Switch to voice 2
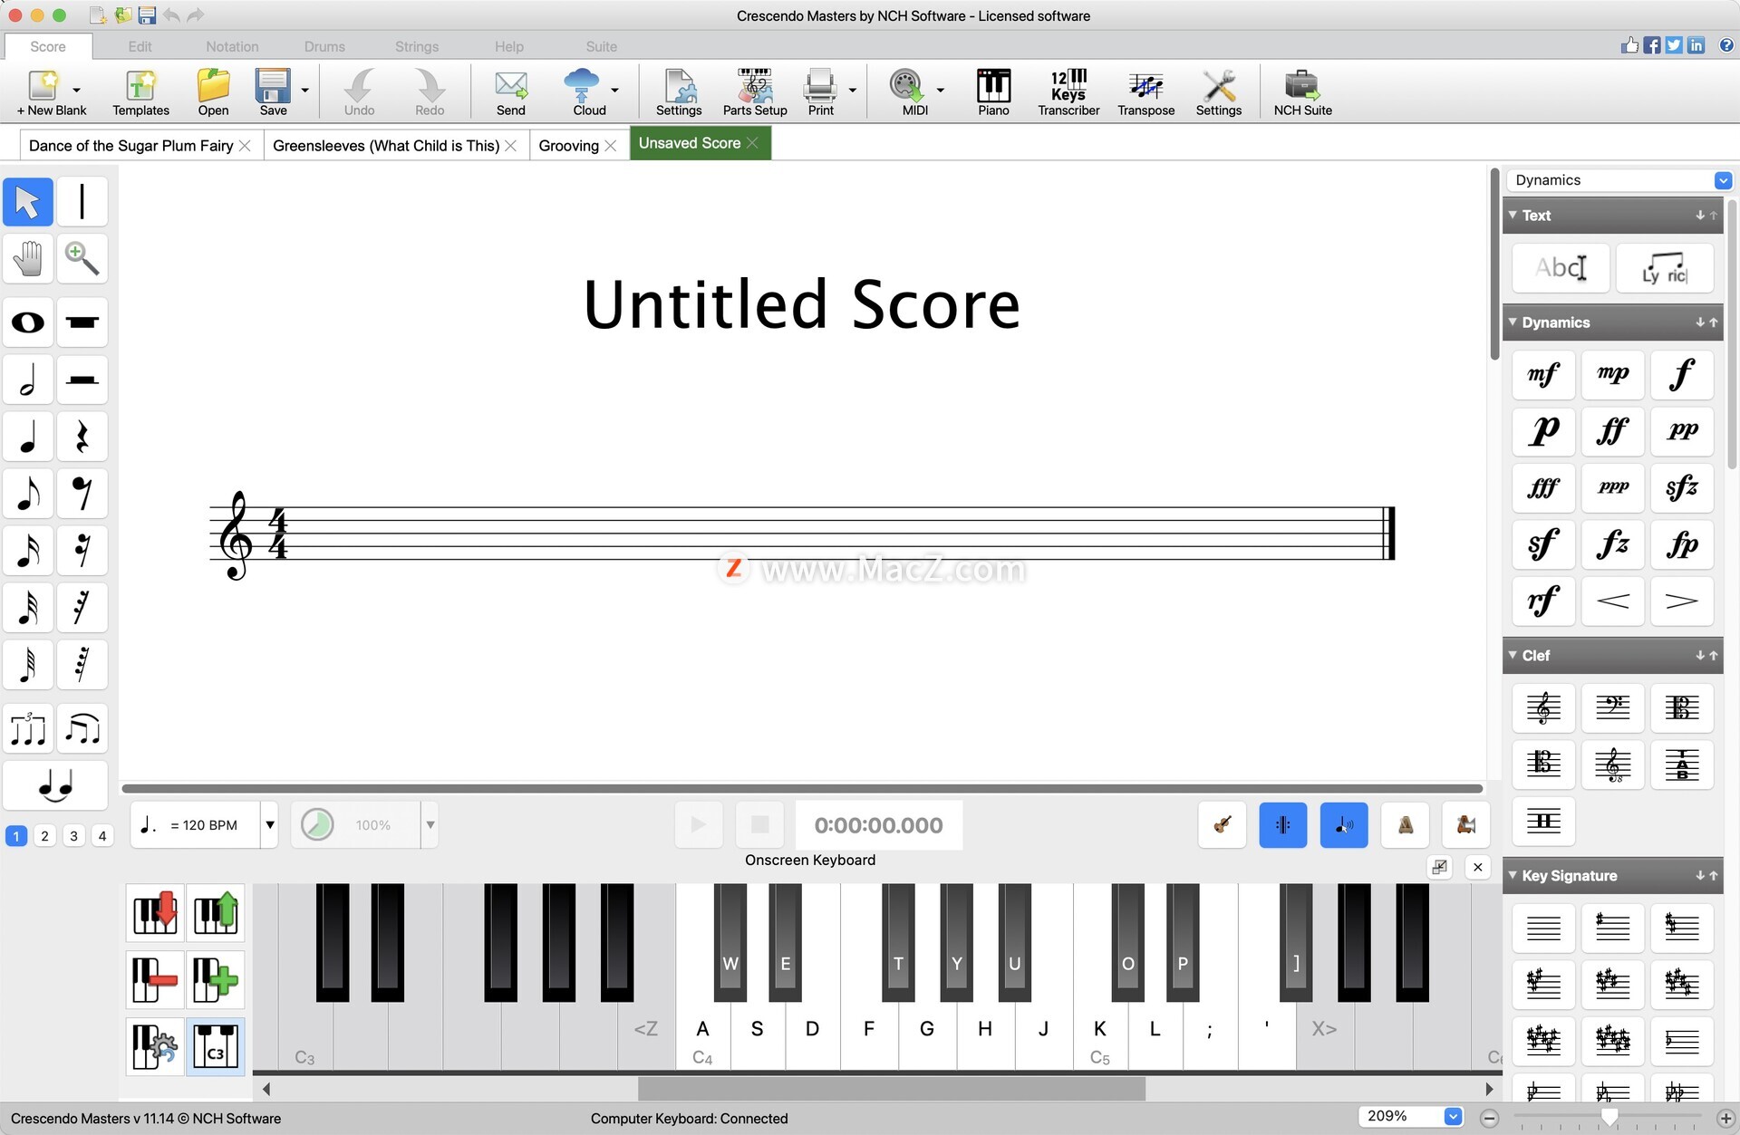Image resolution: width=1740 pixels, height=1135 pixels. point(44,836)
